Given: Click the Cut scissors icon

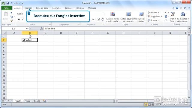Looking at the screenshot, I should [x=11, y=13].
